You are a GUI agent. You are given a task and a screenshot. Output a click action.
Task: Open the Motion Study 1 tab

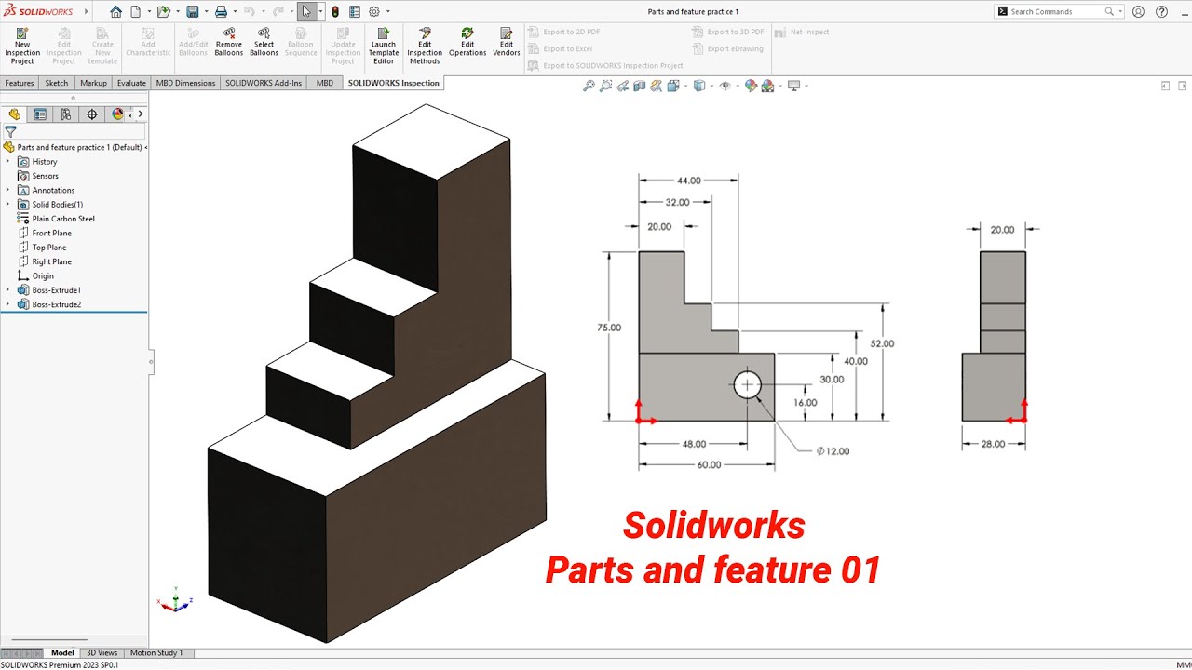[156, 653]
